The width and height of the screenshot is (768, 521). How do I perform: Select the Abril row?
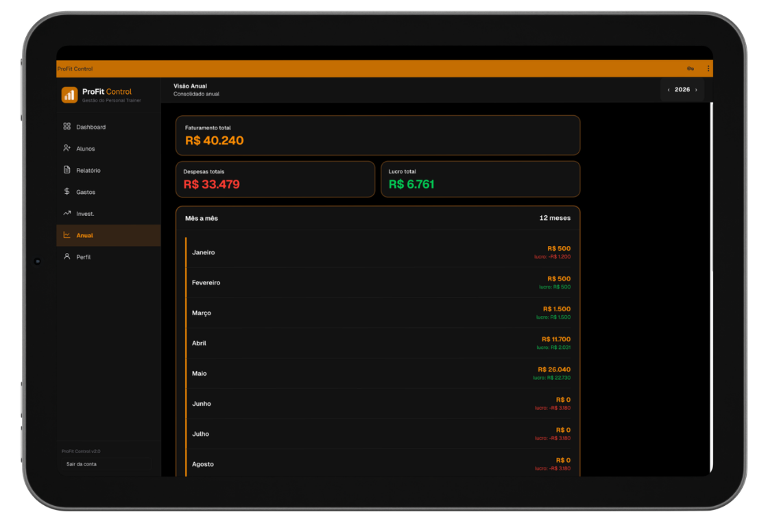coord(378,343)
